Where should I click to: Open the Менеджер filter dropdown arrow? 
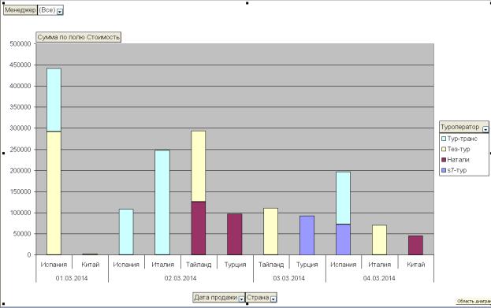(59, 11)
